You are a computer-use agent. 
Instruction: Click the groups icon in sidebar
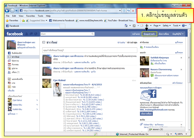click(x=9, y=87)
